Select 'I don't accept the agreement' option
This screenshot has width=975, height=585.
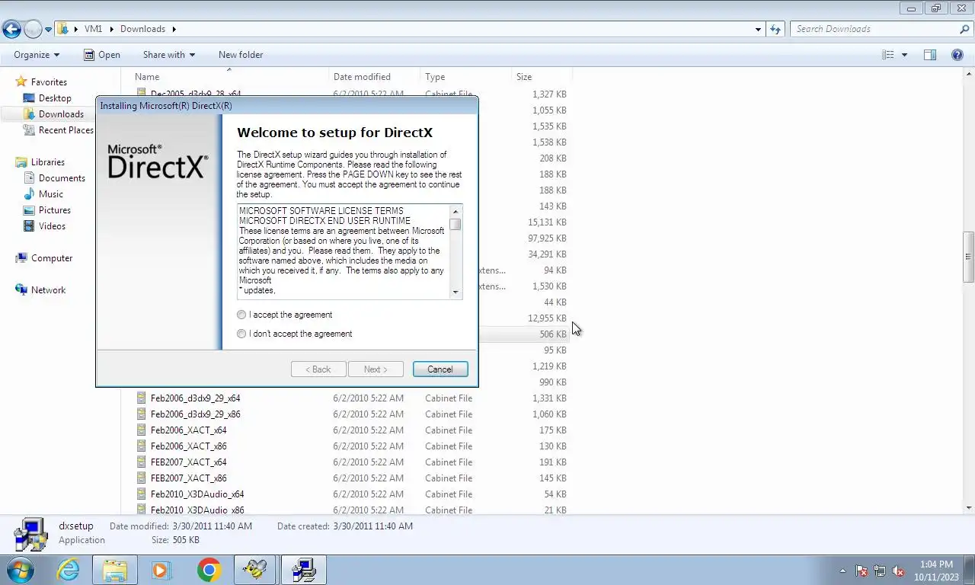click(x=241, y=334)
